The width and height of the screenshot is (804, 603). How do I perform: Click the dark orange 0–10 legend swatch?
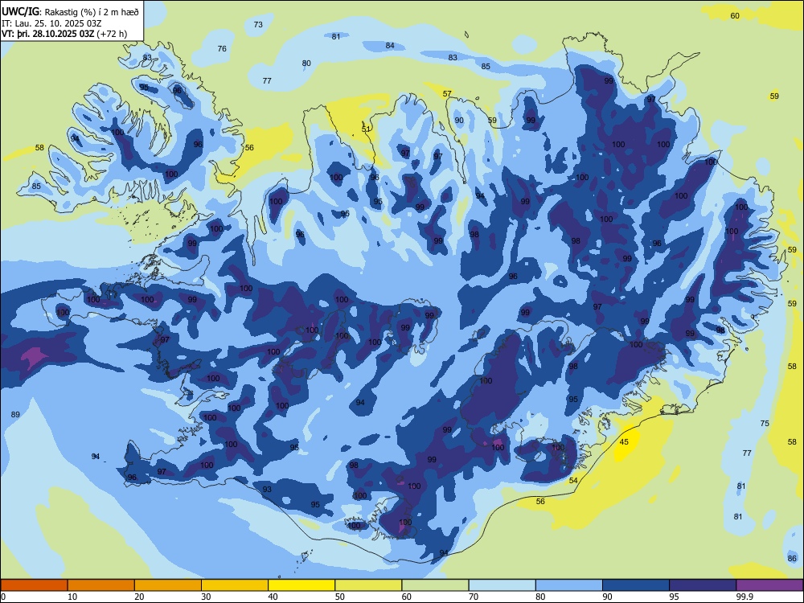[x=34, y=585]
